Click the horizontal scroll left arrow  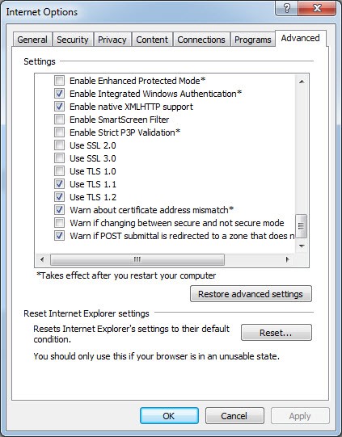click(x=42, y=260)
